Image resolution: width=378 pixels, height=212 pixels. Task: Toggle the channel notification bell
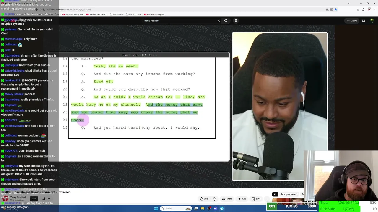click(x=43, y=198)
